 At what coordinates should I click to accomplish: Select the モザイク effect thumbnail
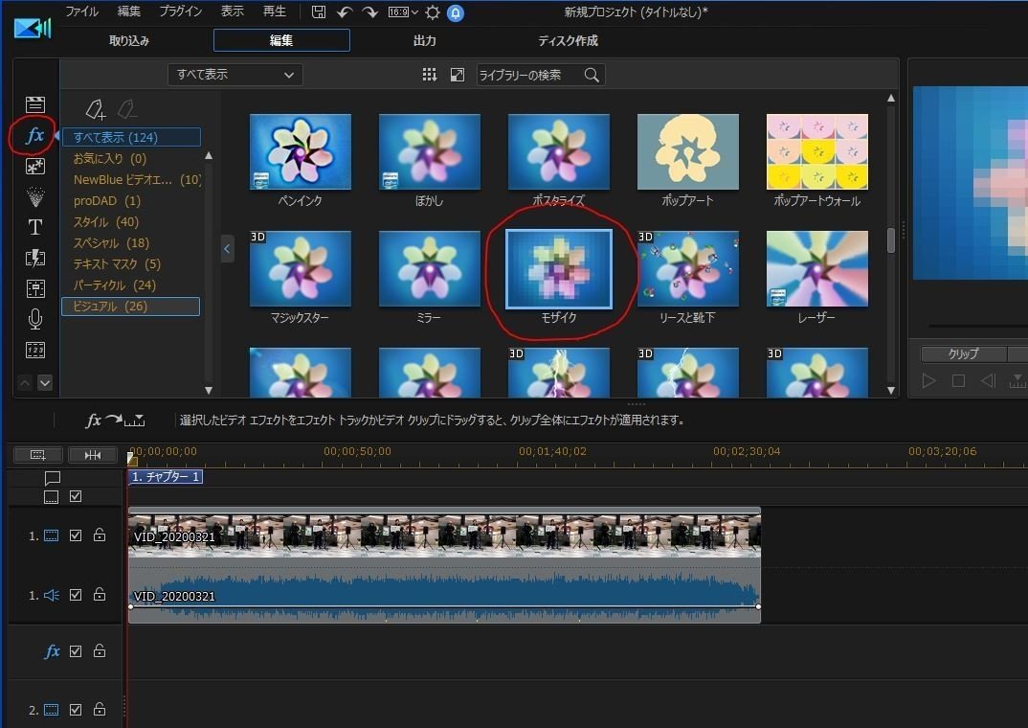click(x=559, y=270)
